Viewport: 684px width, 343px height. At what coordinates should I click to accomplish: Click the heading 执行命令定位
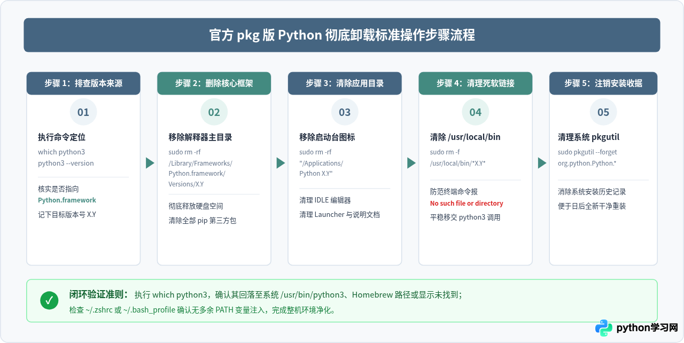(x=62, y=137)
